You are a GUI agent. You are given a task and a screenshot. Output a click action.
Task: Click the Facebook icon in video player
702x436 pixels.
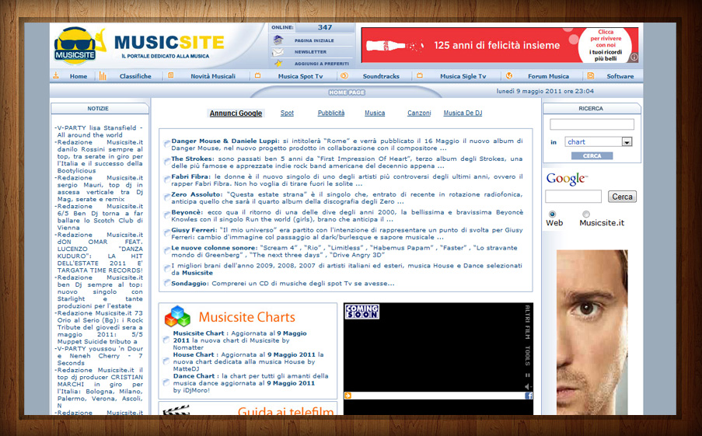[529, 396]
